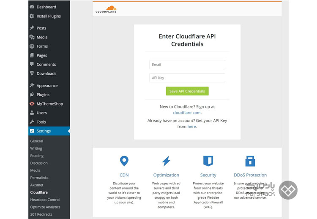317x219 pixels.
Task: Open Media under Settings submenu
Action: point(35,170)
